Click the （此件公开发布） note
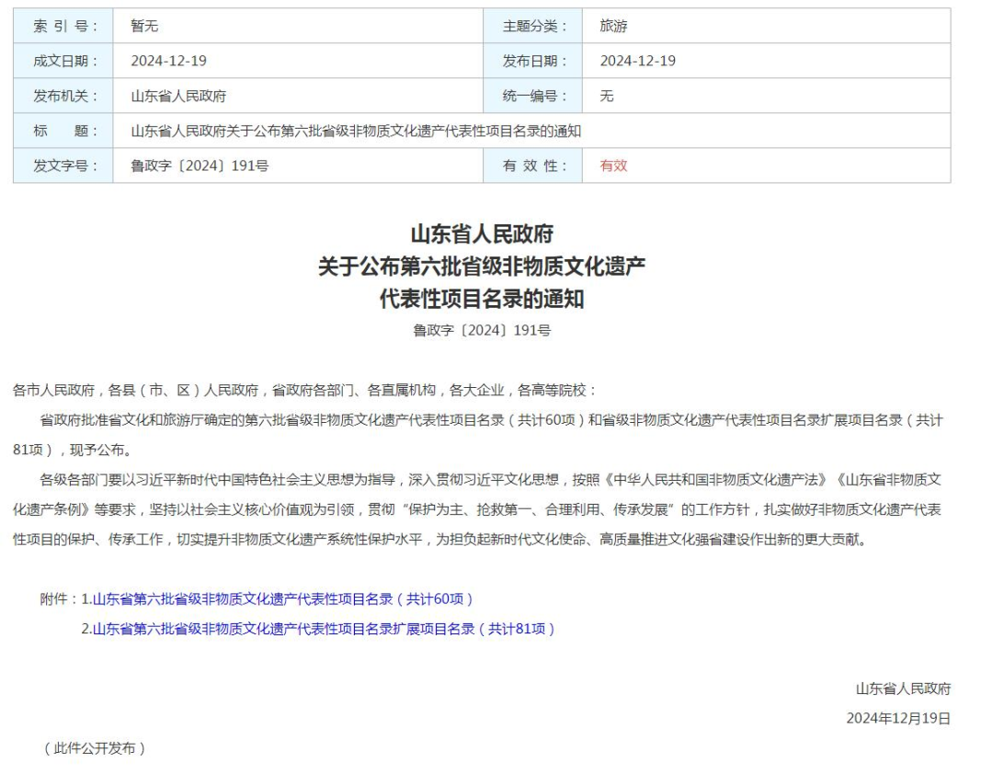Image resolution: width=993 pixels, height=775 pixels. tap(95, 748)
